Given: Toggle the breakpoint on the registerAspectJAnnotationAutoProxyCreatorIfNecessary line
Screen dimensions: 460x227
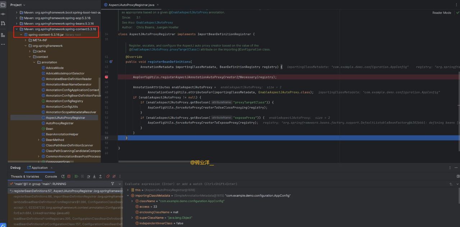Looking at the screenshot, I should click(107, 77).
